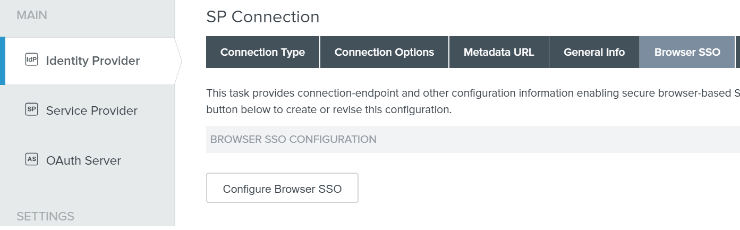Open the Identity Provider menu item
Image resolution: width=740 pixels, height=230 pixels.
coord(93,61)
